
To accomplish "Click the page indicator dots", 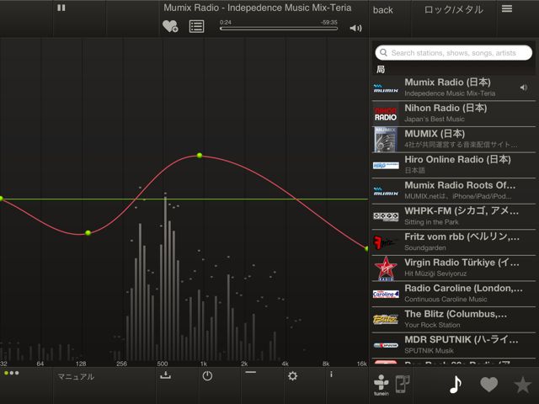I will [11, 373].
